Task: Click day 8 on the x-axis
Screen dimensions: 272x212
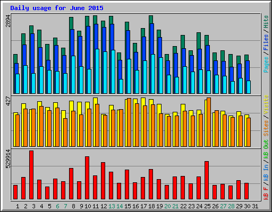Action: coord(73,206)
